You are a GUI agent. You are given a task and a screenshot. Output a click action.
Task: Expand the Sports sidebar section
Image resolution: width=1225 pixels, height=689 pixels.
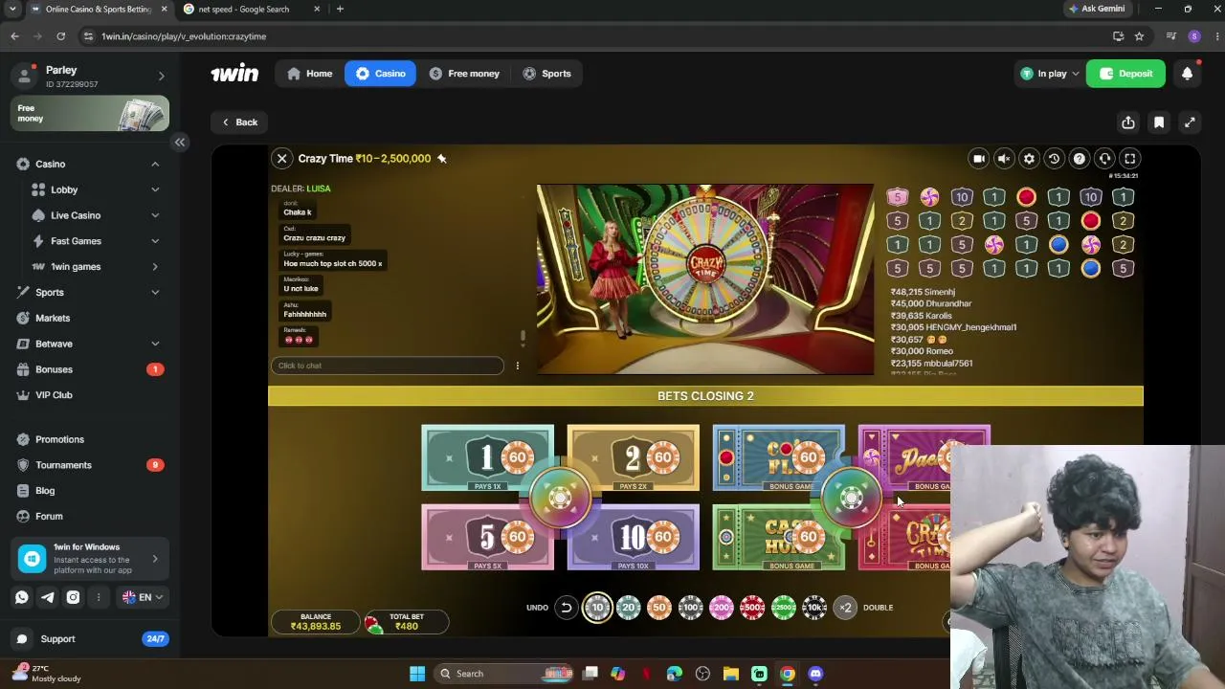click(155, 293)
